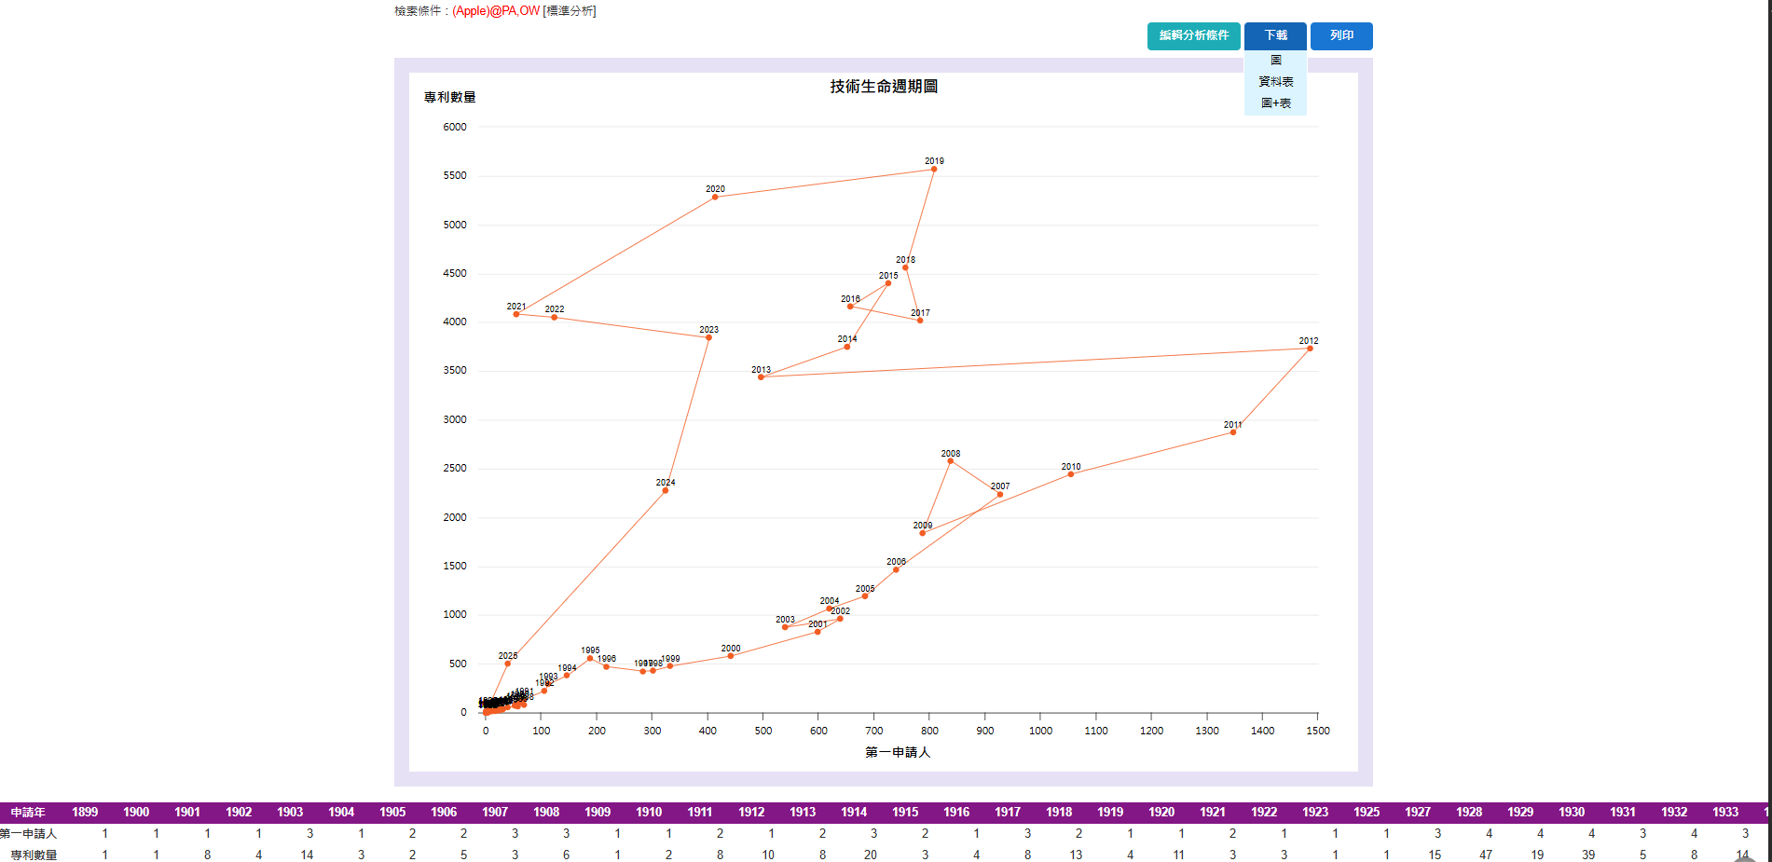
Task: Choose 圖 from the download menu
Action: click(x=1275, y=61)
